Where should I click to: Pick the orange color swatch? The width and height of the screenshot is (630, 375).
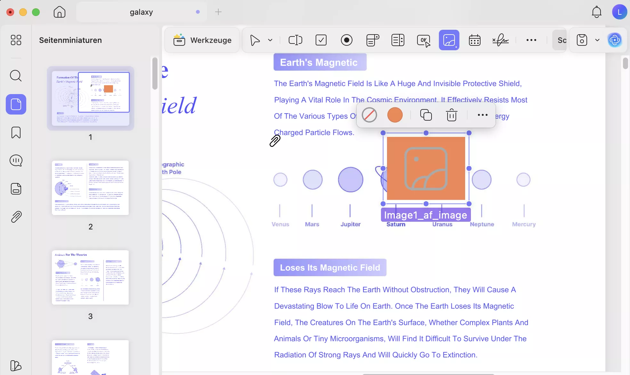(395, 115)
